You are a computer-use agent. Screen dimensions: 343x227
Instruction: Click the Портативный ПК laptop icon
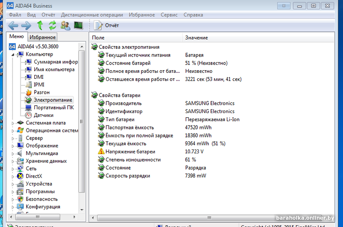point(28,108)
